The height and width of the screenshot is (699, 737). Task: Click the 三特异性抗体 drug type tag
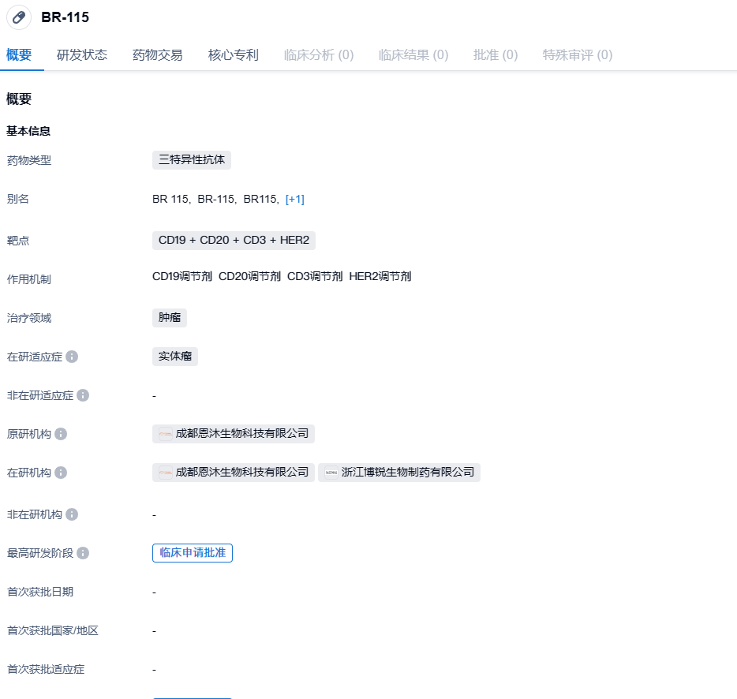click(x=192, y=160)
